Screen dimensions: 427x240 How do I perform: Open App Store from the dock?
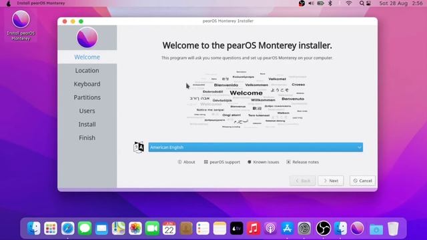click(x=288, y=228)
